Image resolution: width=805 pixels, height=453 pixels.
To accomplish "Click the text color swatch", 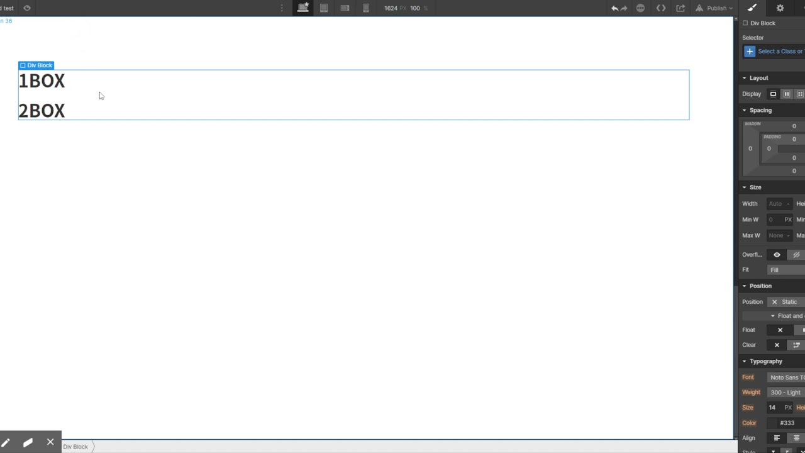I will pyautogui.click(x=773, y=423).
